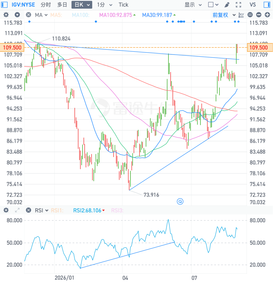The height and width of the screenshot is (283, 273).
Task: Open the 日K period dropdown
Action: pos(82,5)
